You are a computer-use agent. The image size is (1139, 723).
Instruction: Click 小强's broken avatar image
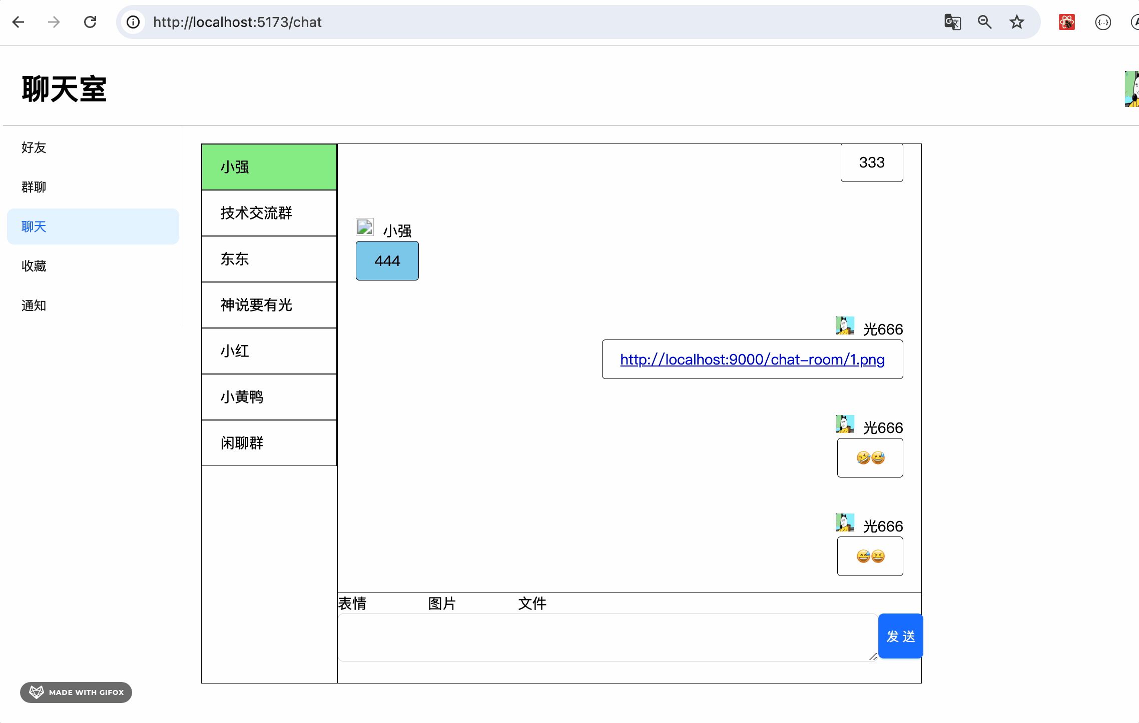364,227
